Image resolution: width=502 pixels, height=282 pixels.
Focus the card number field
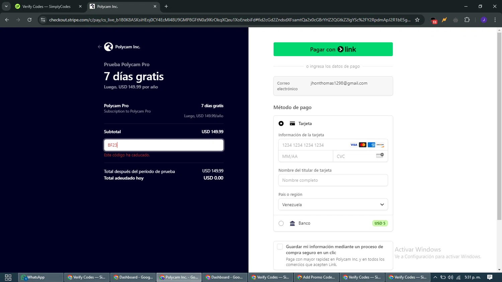coord(333,145)
